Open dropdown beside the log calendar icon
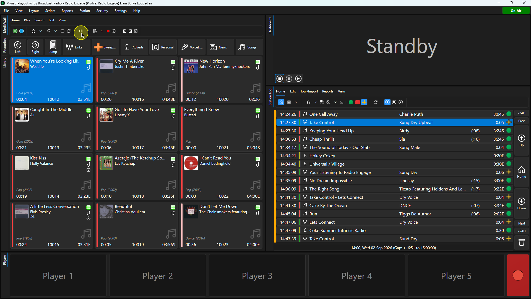531x299 pixels. coord(296,102)
